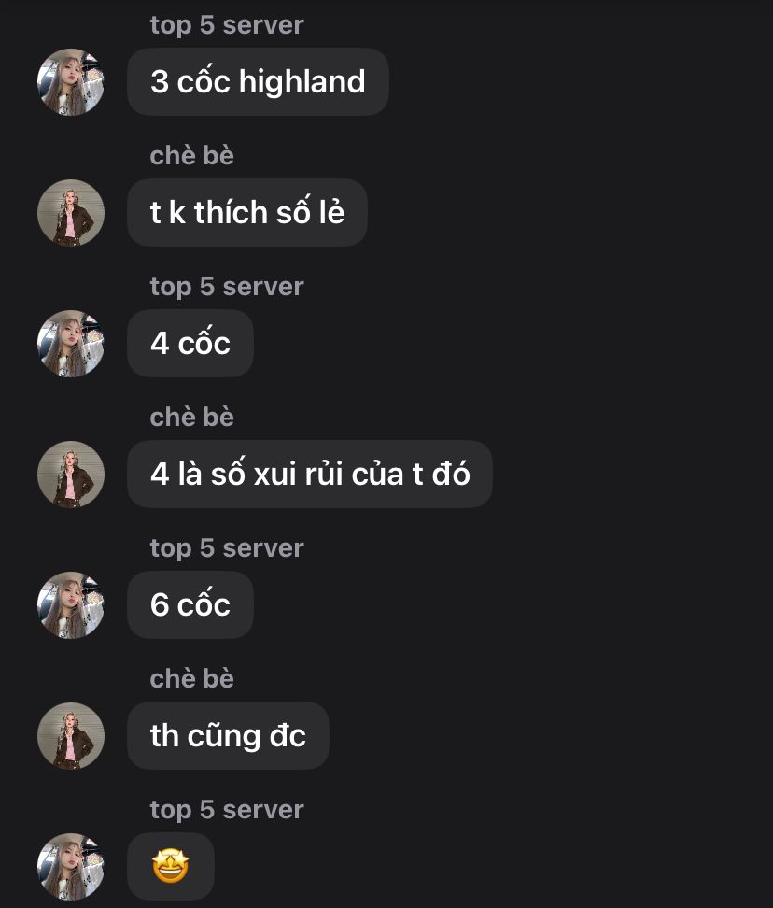The image size is (773, 908).
Task: Tap avatar next to '6 cốc' message
Action: pyautogui.click(x=71, y=605)
